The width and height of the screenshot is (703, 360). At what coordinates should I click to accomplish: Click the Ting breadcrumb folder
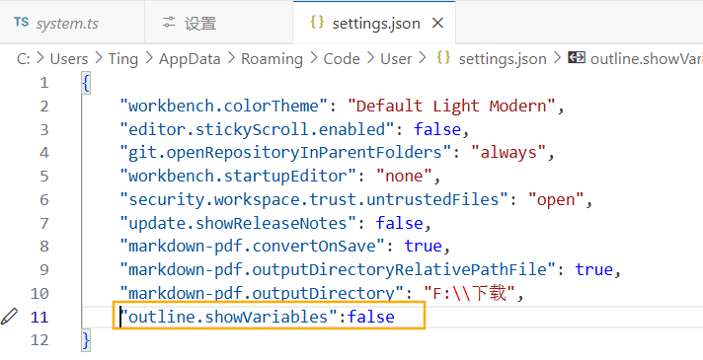tap(122, 58)
